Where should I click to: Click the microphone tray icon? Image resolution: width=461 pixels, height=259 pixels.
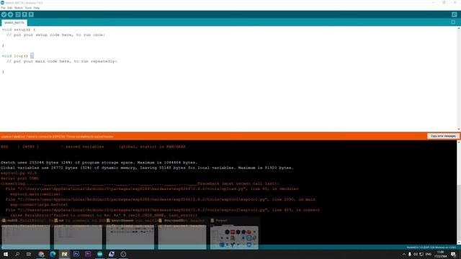(x=410, y=254)
